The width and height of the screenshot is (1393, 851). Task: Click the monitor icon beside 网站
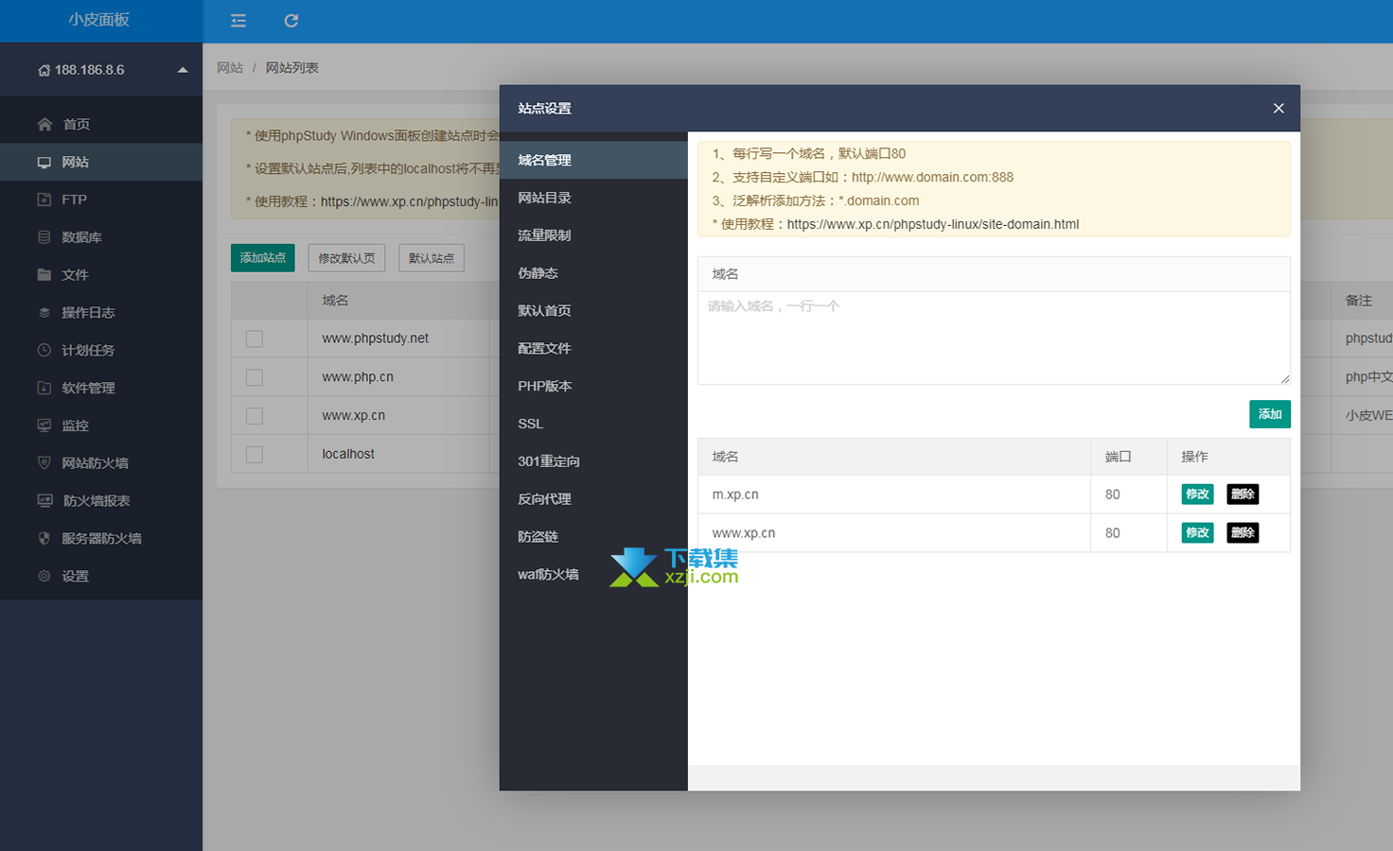pyautogui.click(x=44, y=162)
